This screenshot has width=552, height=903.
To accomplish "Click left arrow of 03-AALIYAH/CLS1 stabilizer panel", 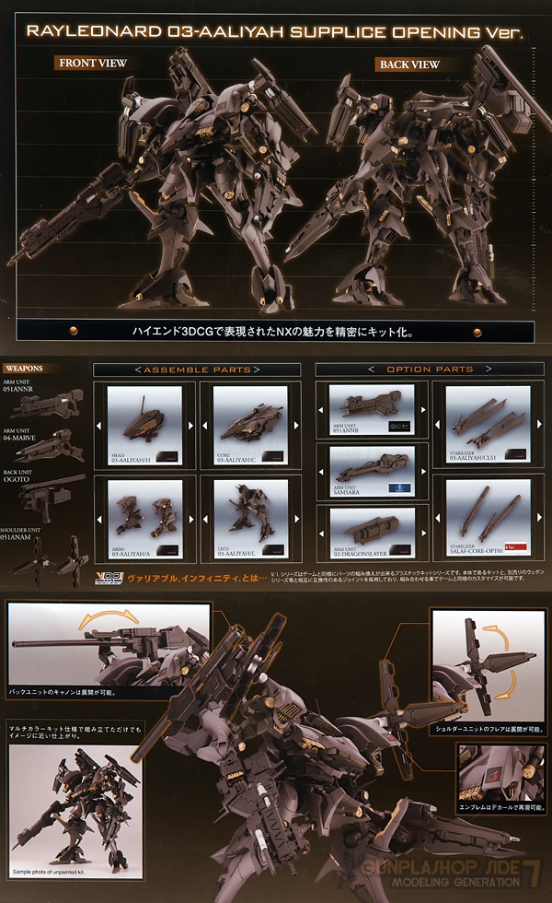I will (x=437, y=424).
